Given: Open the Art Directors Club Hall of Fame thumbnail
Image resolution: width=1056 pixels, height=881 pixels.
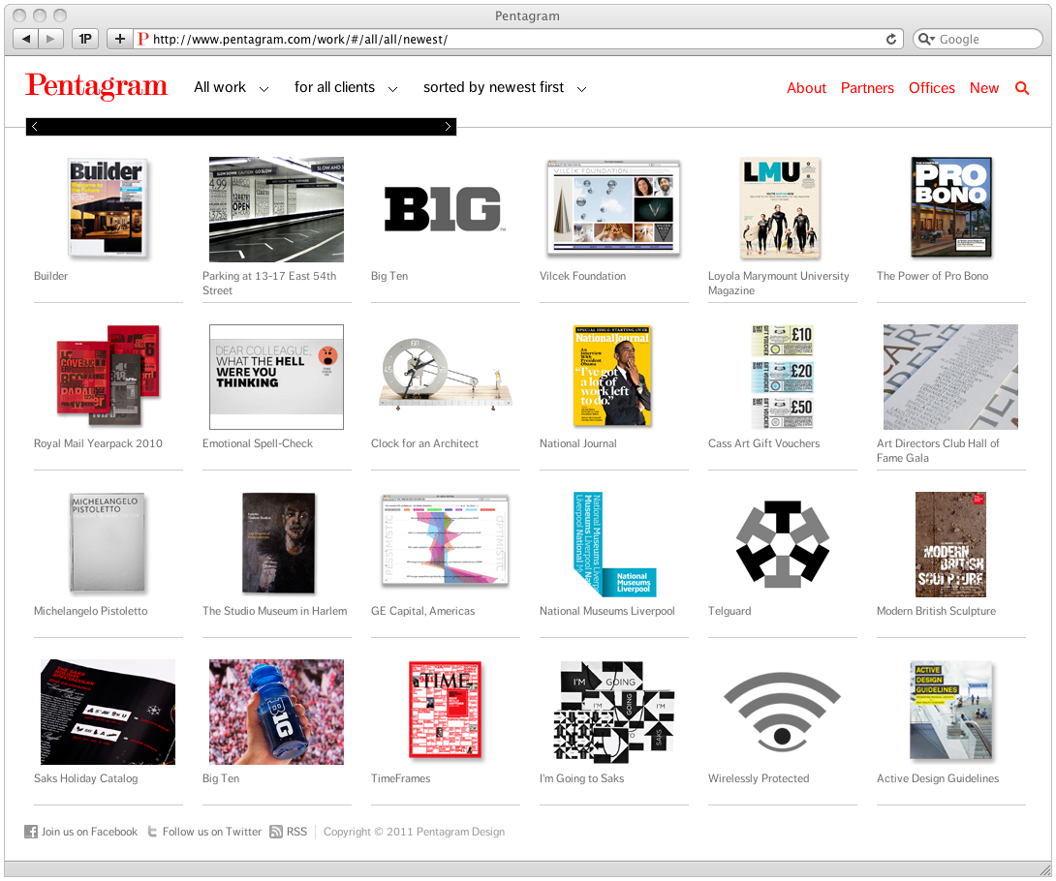Looking at the screenshot, I should pos(950,377).
